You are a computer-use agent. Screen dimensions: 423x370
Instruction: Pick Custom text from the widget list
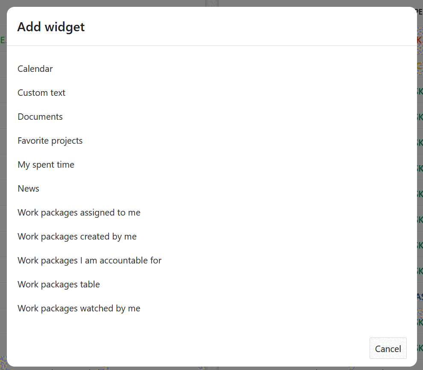(x=41, y=92)
